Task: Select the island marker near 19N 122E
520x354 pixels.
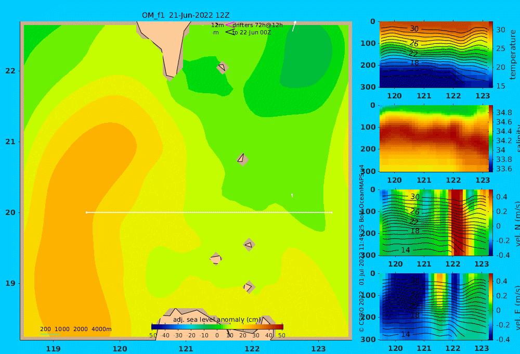Action: coord(249,287)
